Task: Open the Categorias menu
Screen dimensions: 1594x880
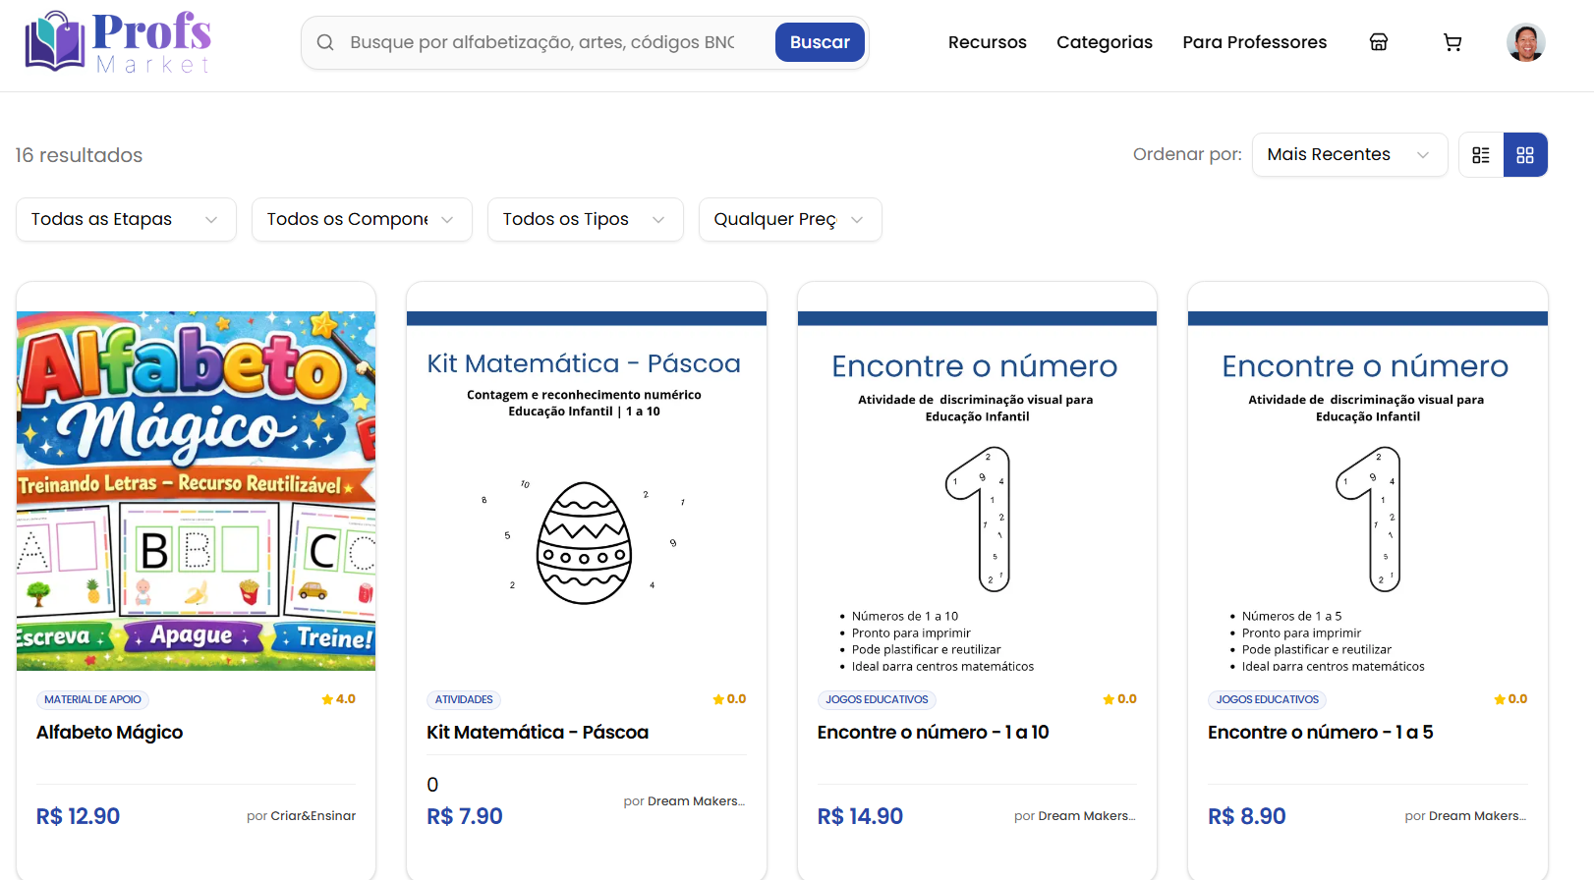Action: [x=1105, y=42]
